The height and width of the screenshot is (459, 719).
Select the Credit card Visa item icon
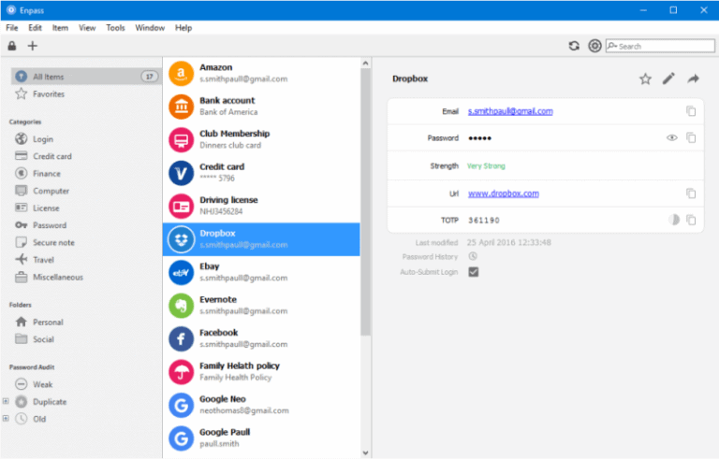[181, 173]
